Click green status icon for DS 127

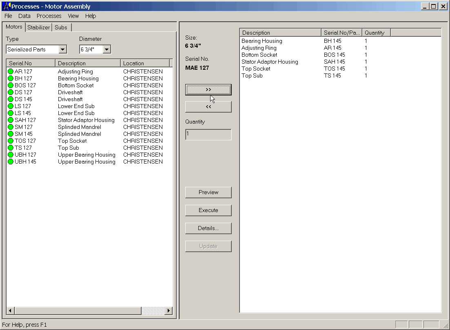[x=11, y=92]
